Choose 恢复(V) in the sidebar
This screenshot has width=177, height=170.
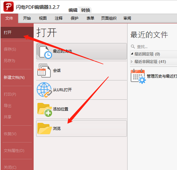point(10,134)
